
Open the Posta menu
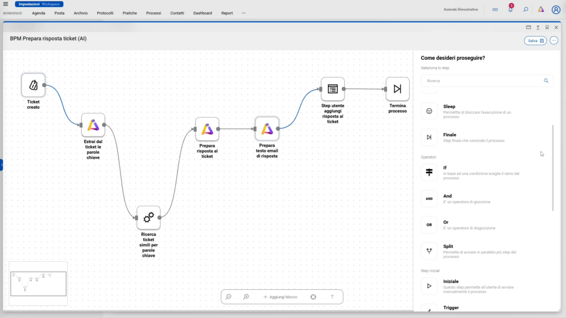point(59,13)
